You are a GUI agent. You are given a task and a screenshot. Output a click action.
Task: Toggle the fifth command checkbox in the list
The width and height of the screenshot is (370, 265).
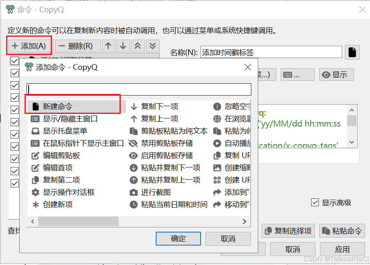click(15, 110)
